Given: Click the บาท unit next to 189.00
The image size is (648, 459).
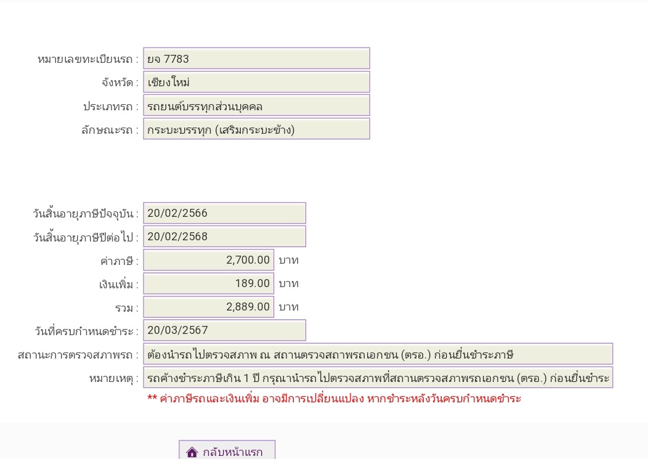Looking at the screenshot, I should pyautogui.click(x=288, y=283).
